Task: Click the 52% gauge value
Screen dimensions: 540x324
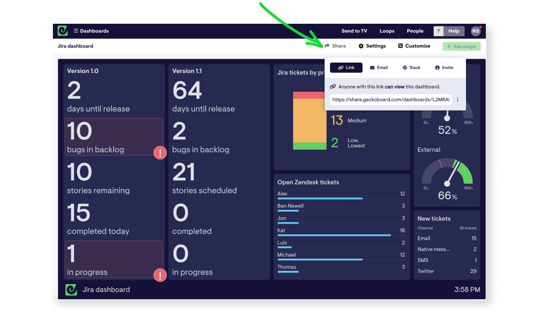Action: [447, 130]
